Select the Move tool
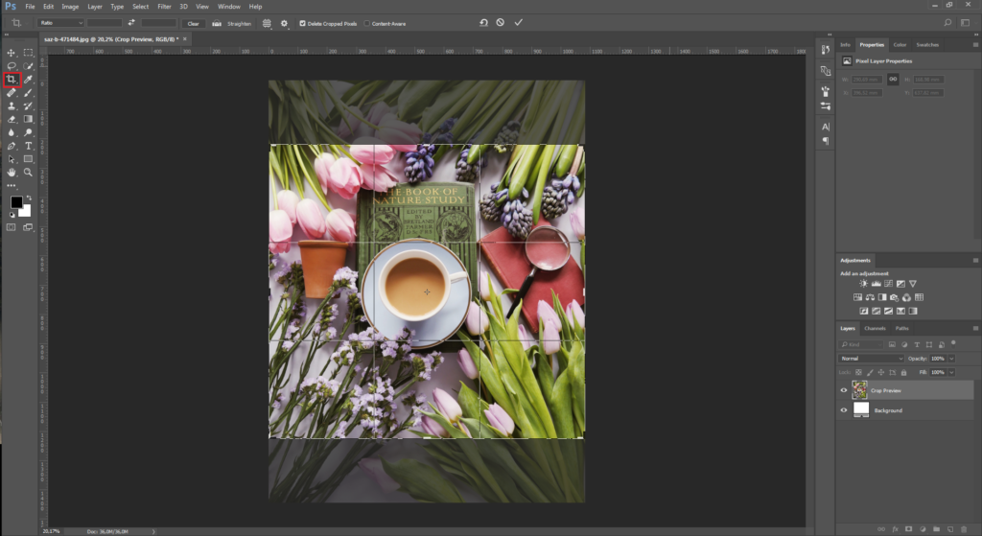 click(x=12, y=53)
